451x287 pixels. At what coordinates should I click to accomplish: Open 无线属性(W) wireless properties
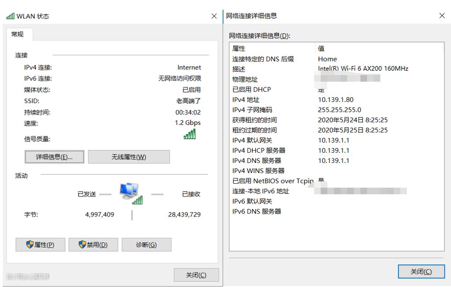(129, 157)
